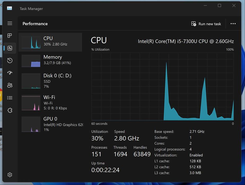245x185 pixels.
Task: Select the Disk 0 (C: D:) item
Action: tap(50, 81)
